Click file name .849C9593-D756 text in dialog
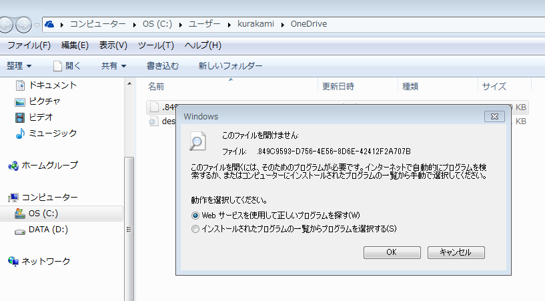Image resolution: width=545 pixels, height=301 pixels. point(334,152)
